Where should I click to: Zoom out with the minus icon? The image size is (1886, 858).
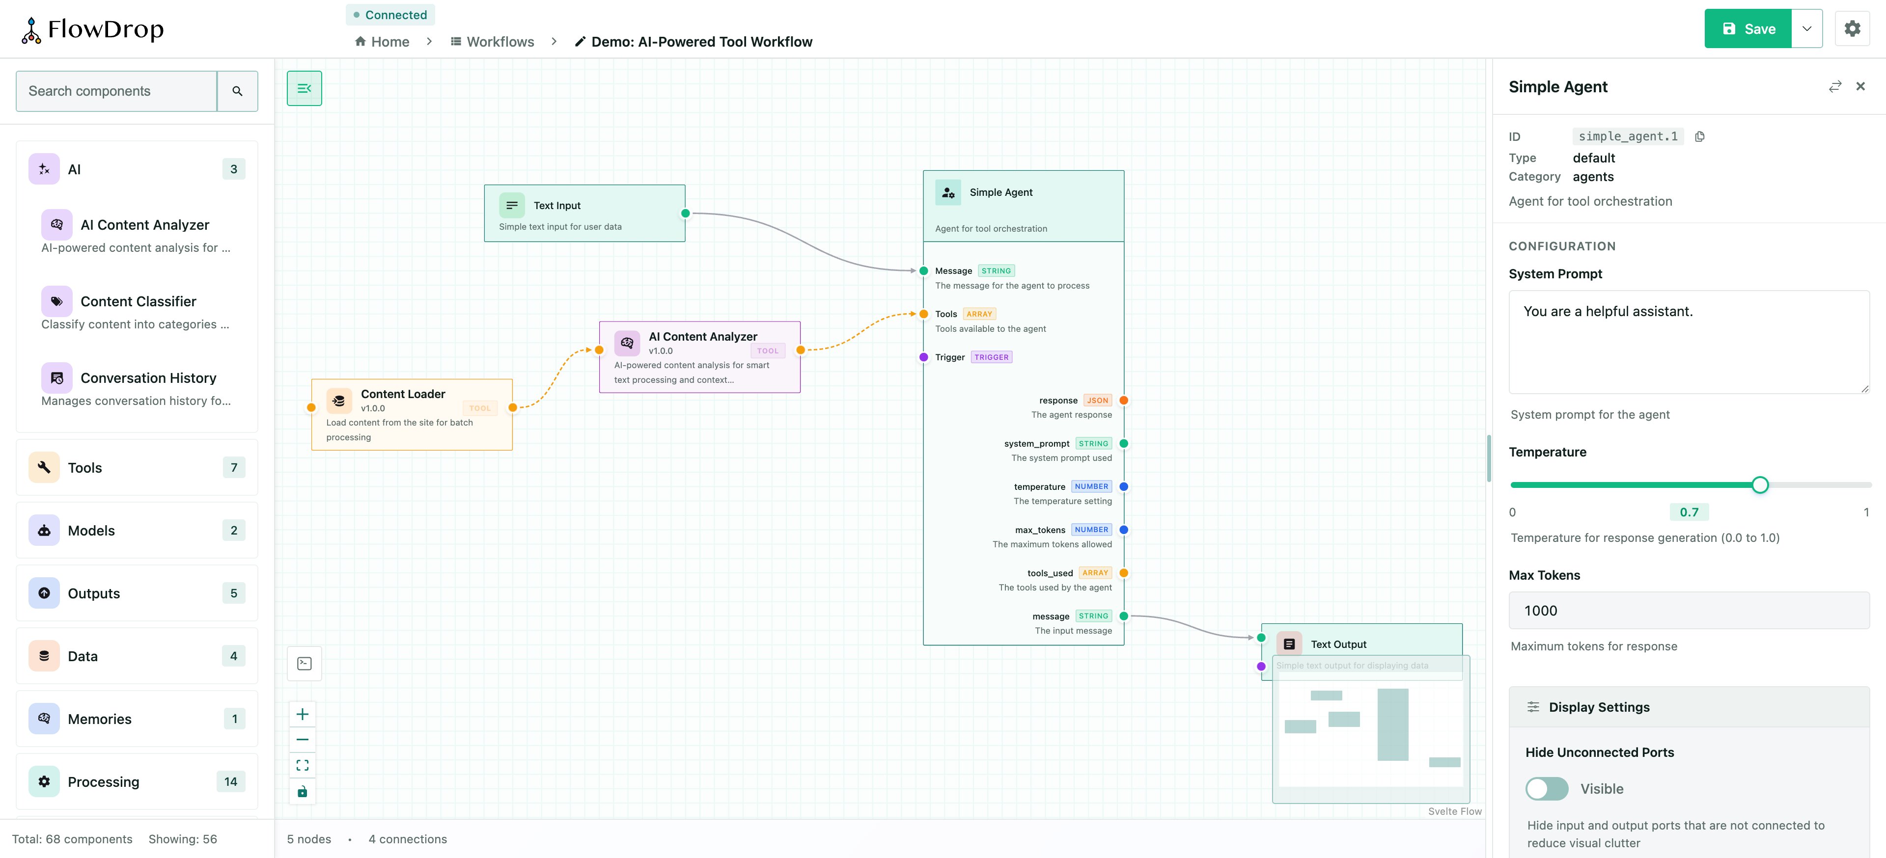303,740
